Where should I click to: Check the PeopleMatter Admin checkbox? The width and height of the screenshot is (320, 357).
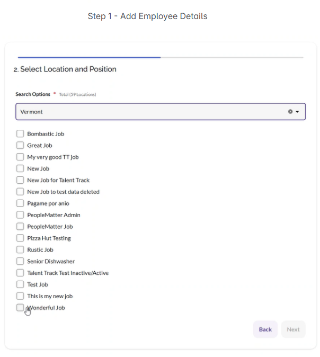click(20, 215)
